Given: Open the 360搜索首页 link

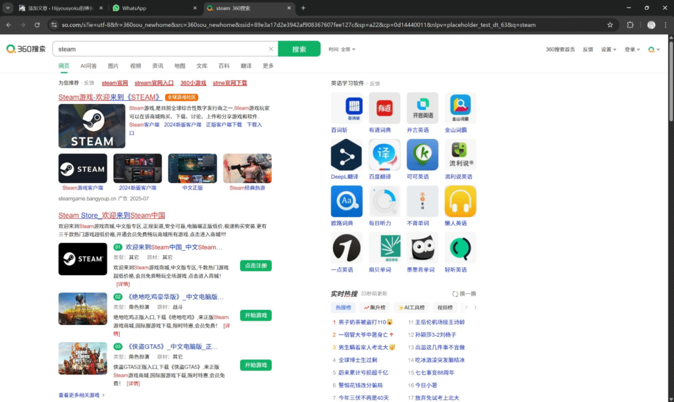Looking at the screenshot, I should pos(560,49).
